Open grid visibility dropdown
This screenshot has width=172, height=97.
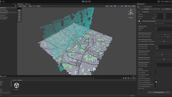pyautogui.click(x=30, y=6)
